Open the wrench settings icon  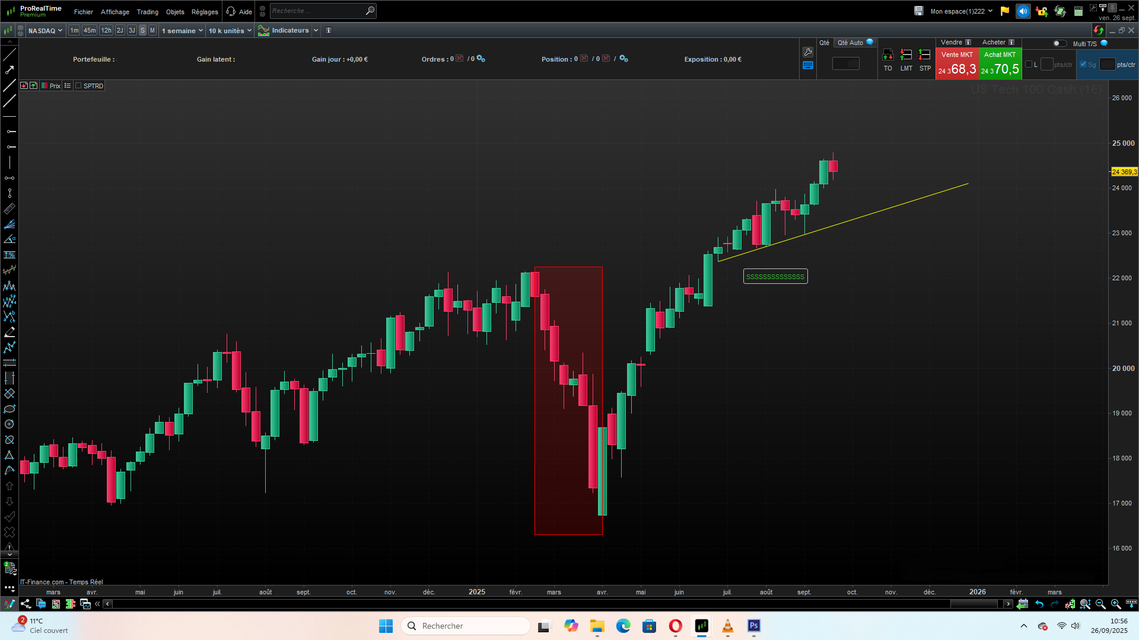[807, 52]
